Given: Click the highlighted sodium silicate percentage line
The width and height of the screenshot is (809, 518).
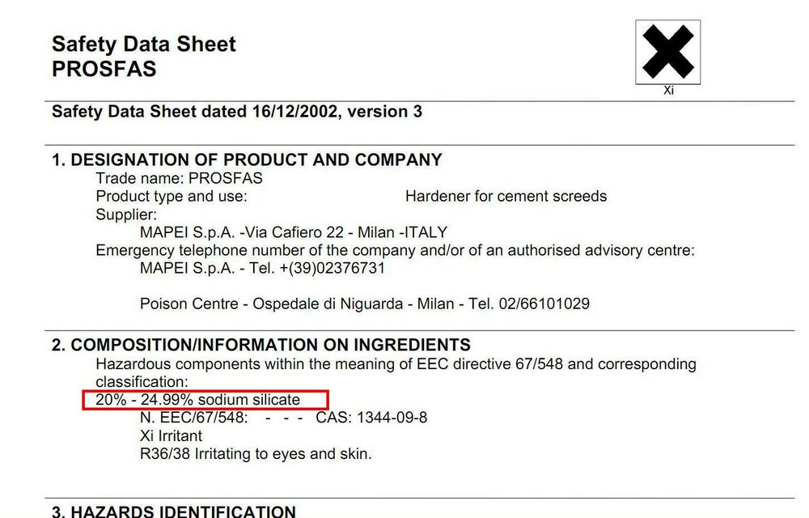Looking at the screenshot, I should (x=198, y=400).
